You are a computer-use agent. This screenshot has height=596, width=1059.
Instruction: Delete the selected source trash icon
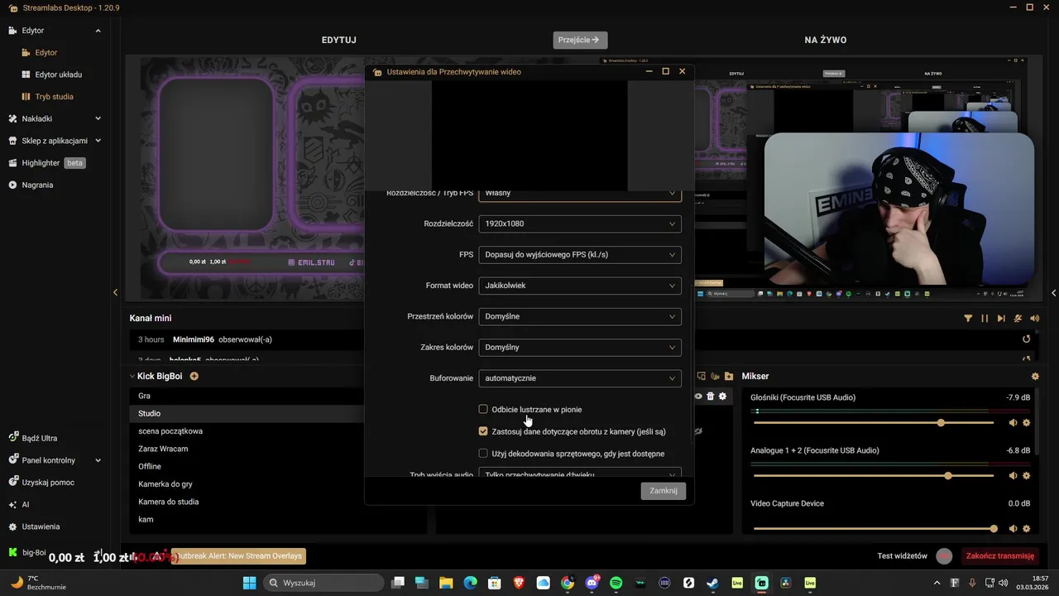coord(710,397)
